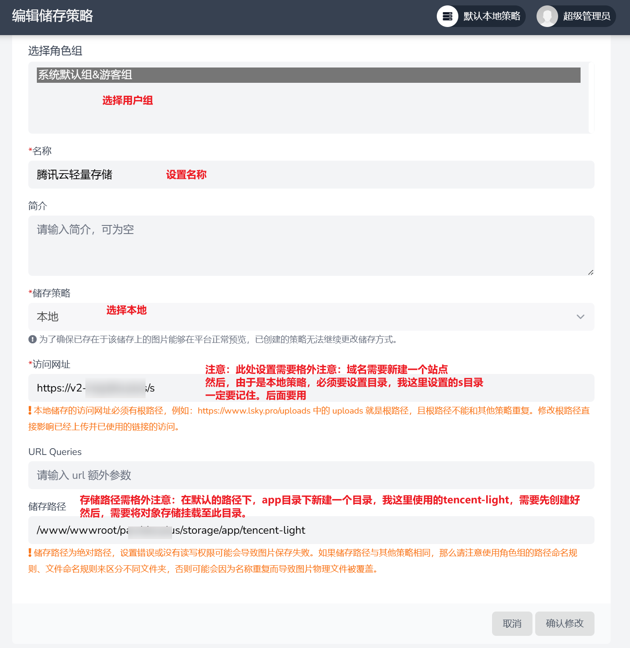Confirm changes with the 确认修改 button
Image resolution: width=630 pixels, height=648 pixels.
564,623
